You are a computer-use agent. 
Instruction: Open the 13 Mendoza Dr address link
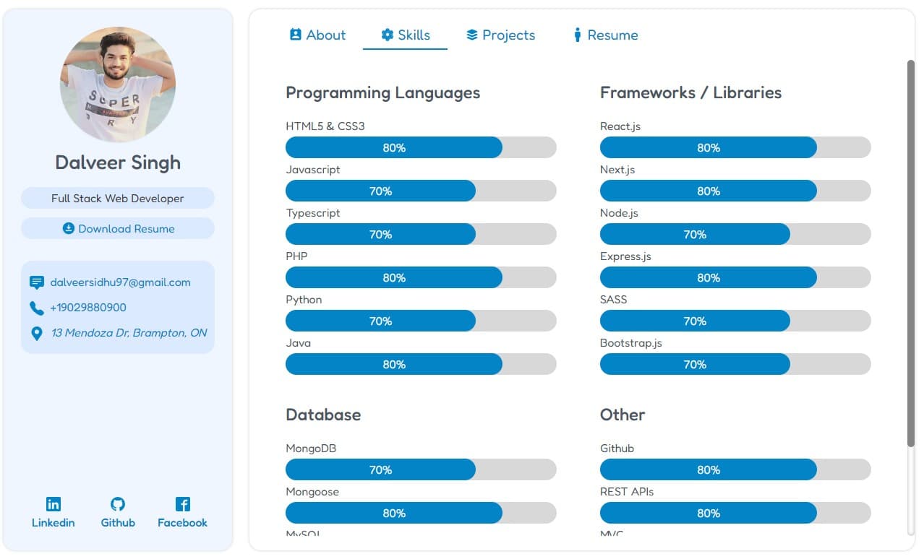pyautogui.click(x=129, y=333)
